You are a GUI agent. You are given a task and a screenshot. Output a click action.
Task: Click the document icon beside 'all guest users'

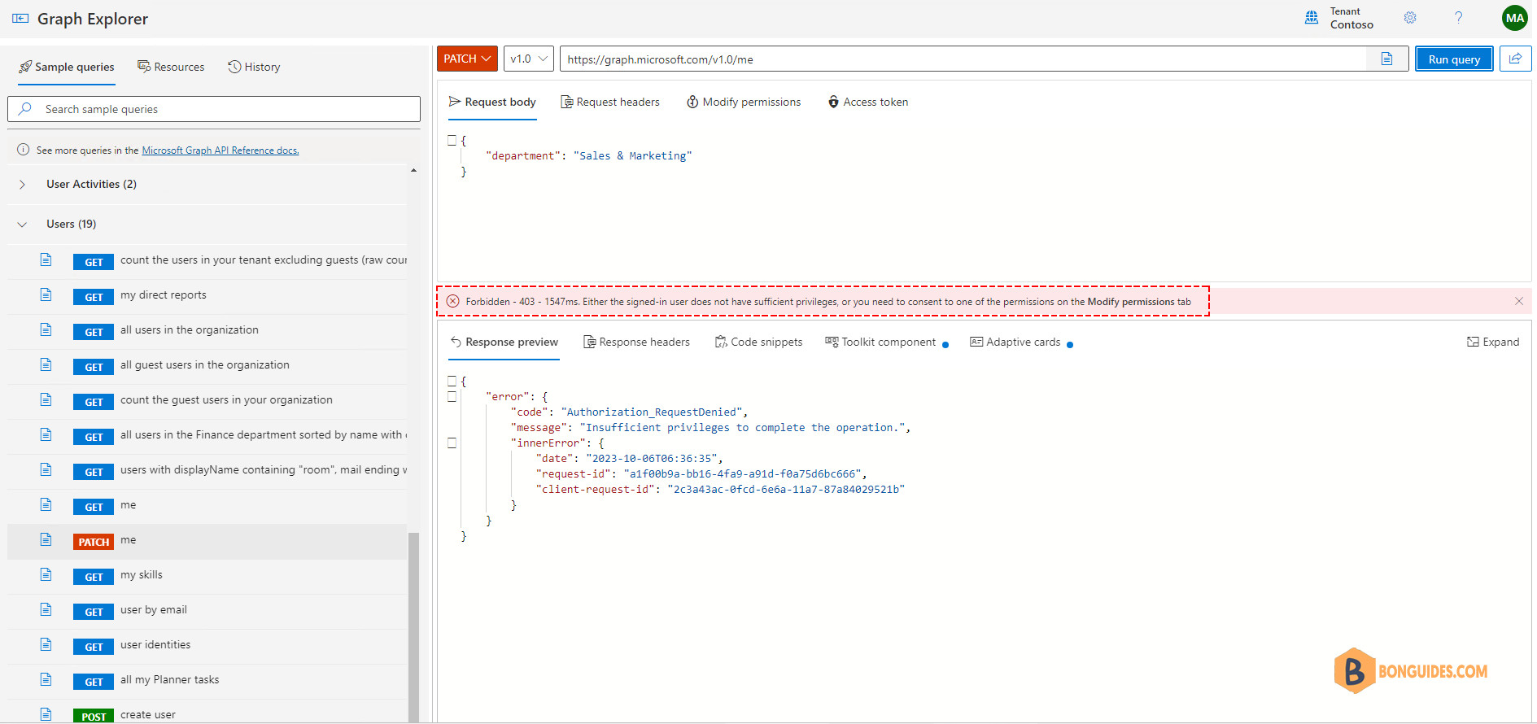[46, 364]
